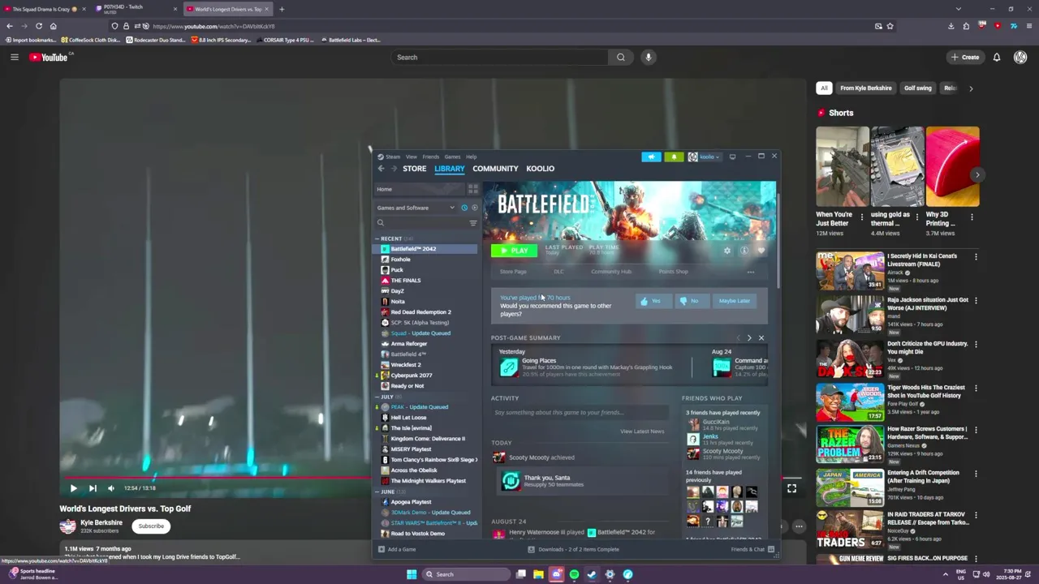Open Steam notifications bell icon
This screenshot has height=584, width=1039.
point(674,157)
